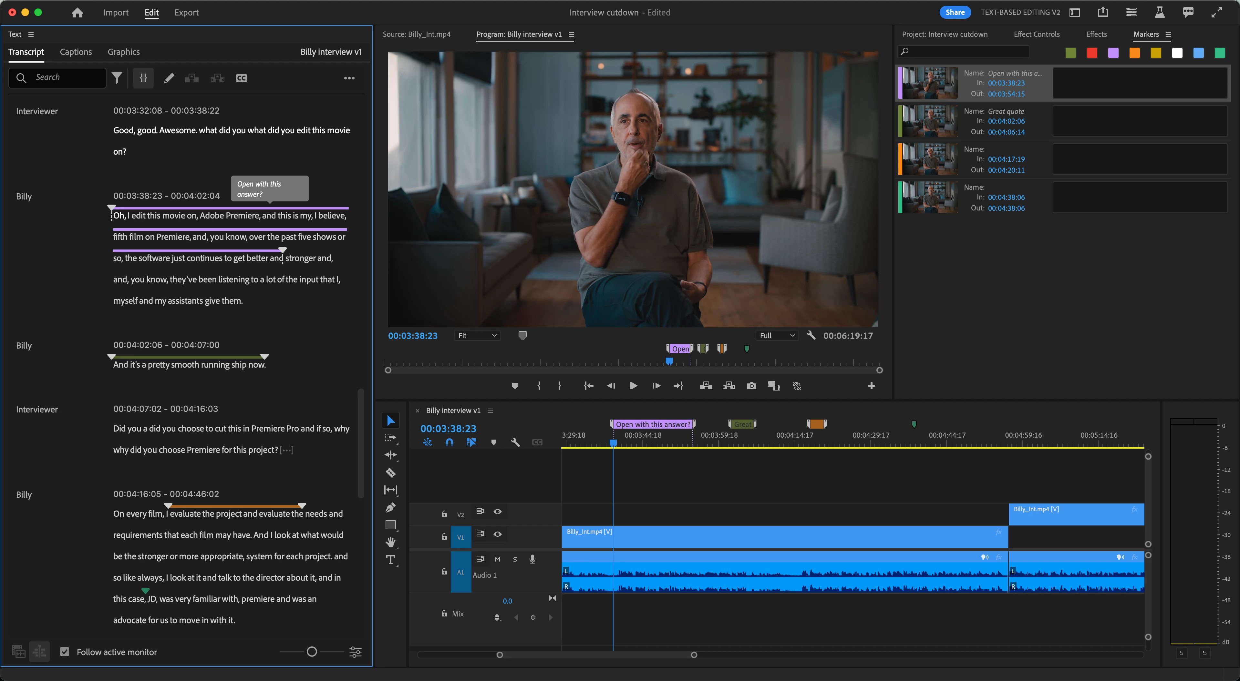This screenshot has width=1240, height=681.
Task: Click the filter funnel icon in transcript
Action: pos(117,78)
